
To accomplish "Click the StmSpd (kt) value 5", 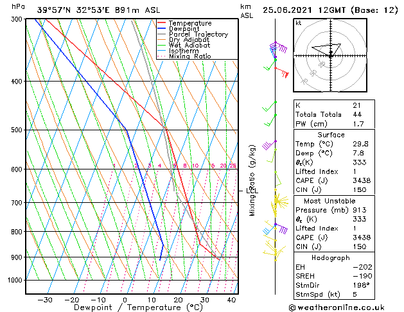I will click(x=355, y=295).
